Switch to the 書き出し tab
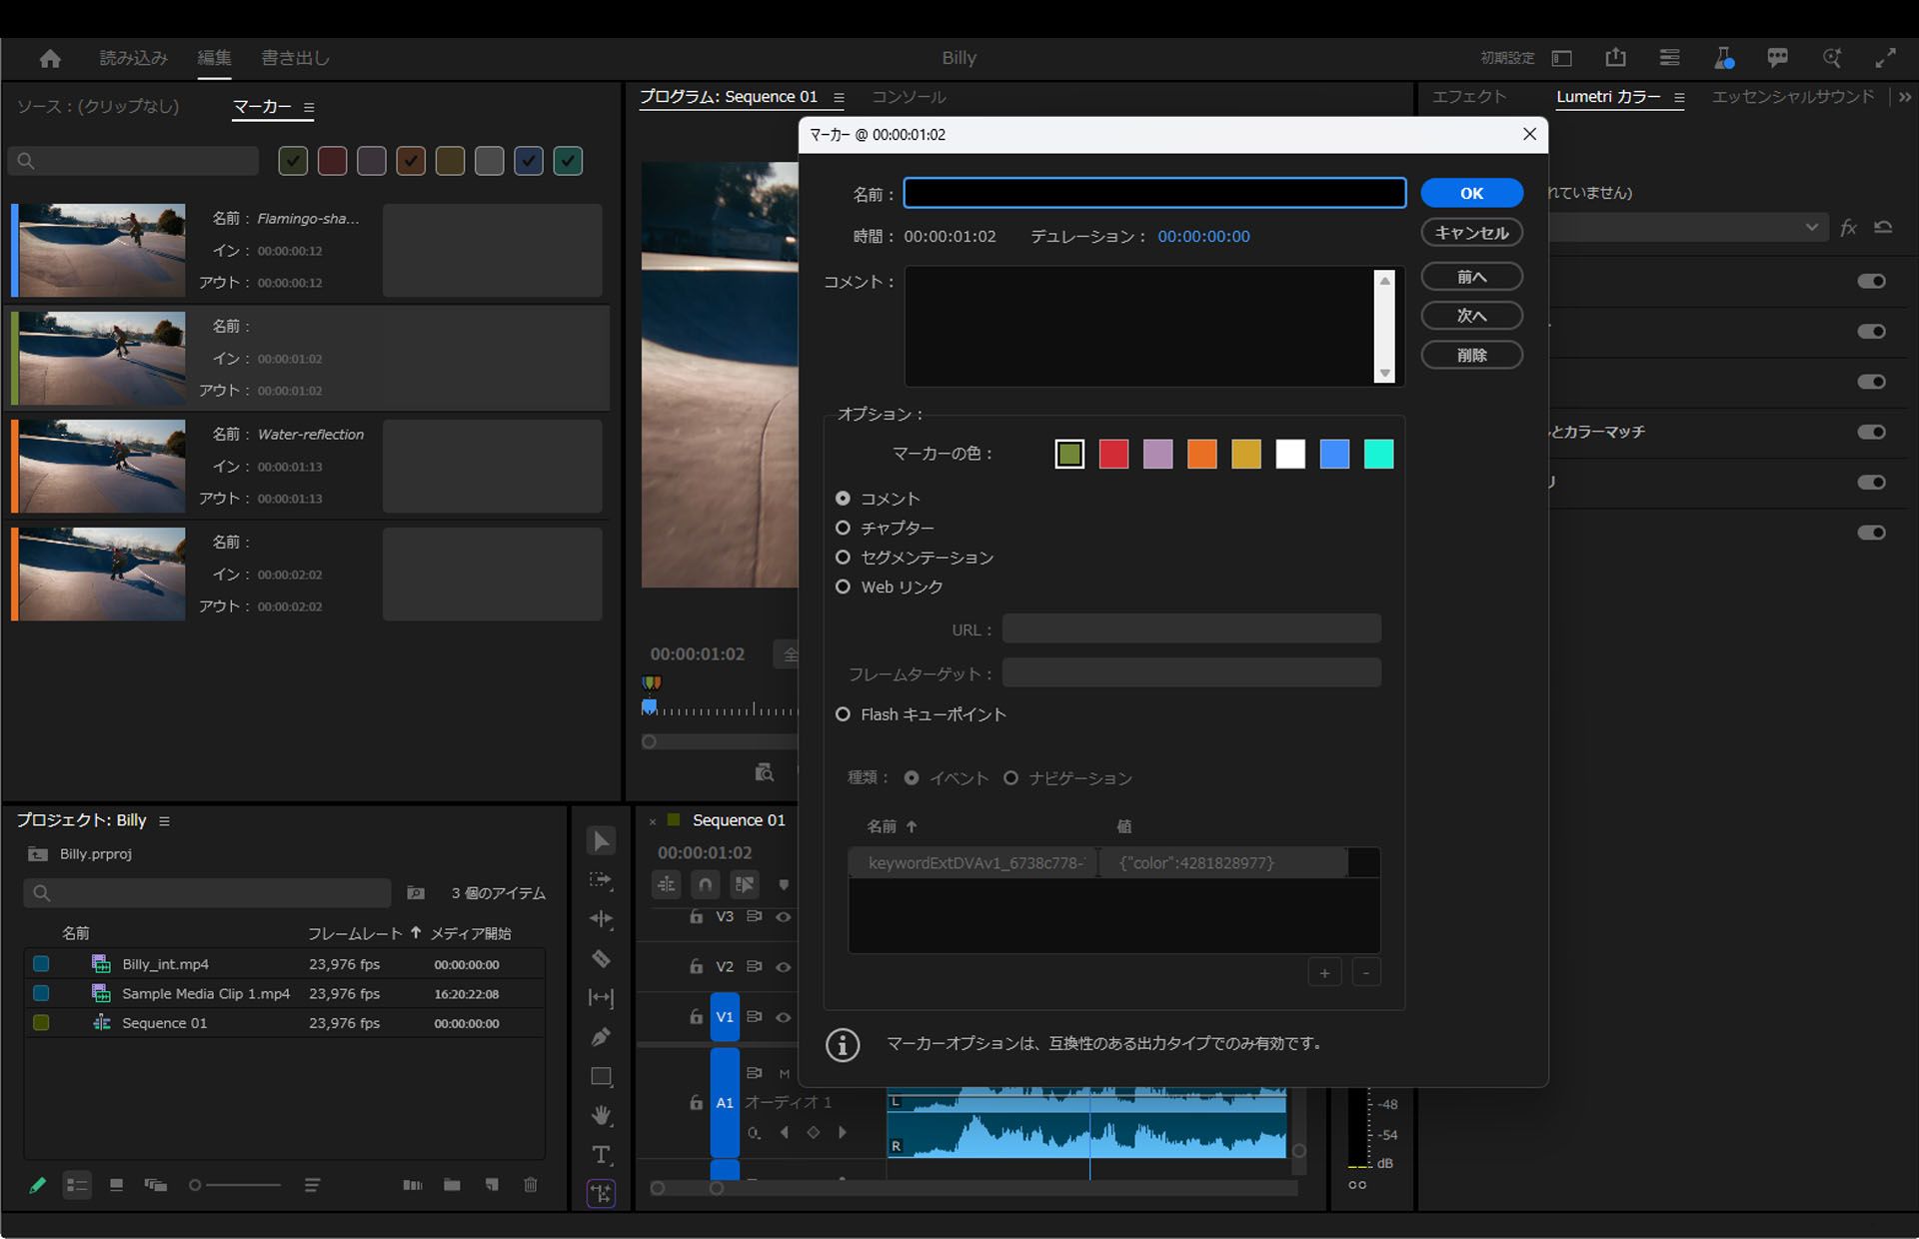The image size is (1919, 1239). 295,59
